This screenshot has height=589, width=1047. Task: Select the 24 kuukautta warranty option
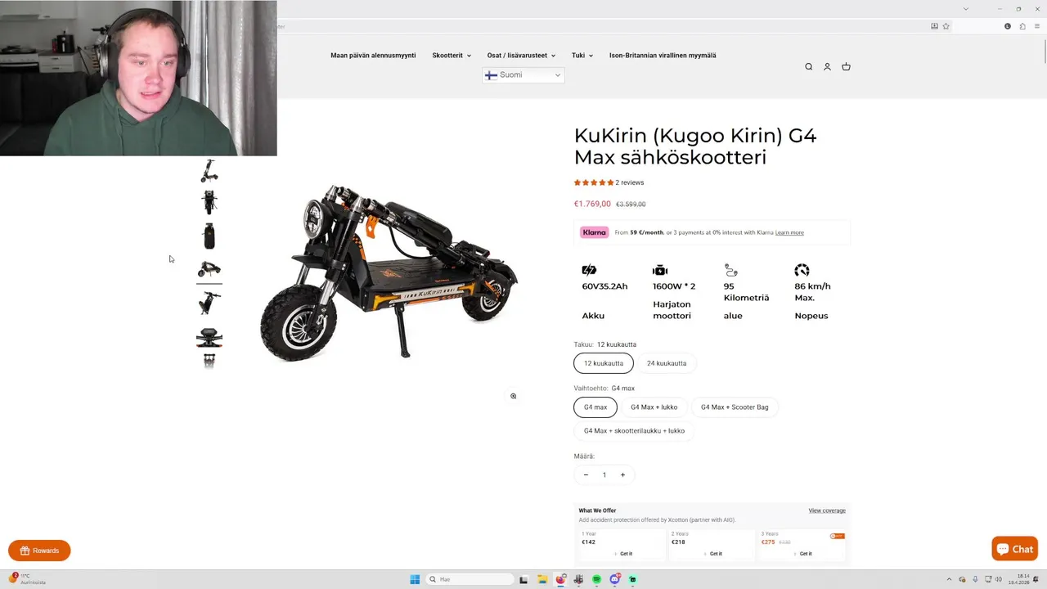(667, 363)
